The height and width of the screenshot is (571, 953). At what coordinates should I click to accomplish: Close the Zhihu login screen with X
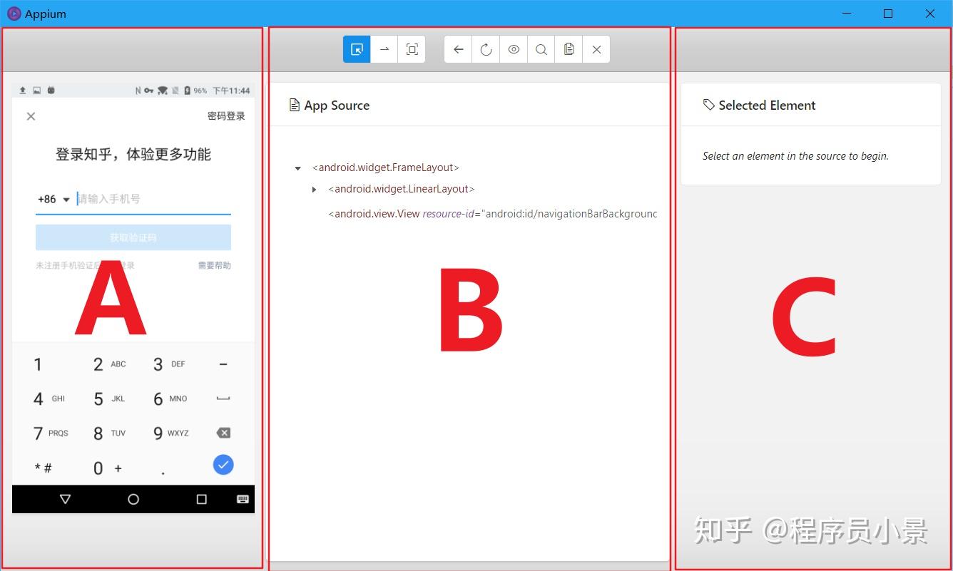pos(31,116)
